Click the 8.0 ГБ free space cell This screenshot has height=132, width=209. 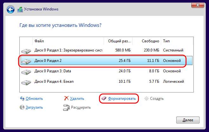[154, 71]
